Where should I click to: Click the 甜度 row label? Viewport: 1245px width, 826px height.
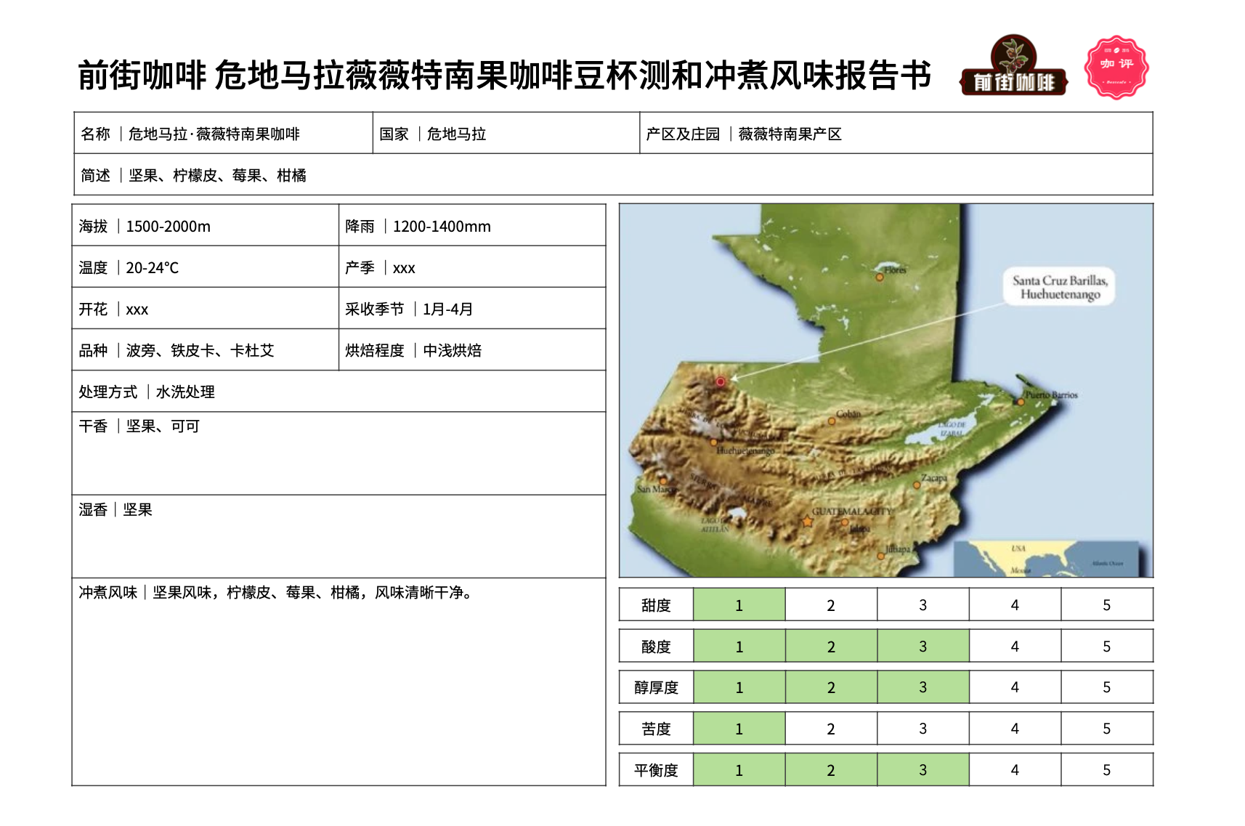click(x=656, y=604)
